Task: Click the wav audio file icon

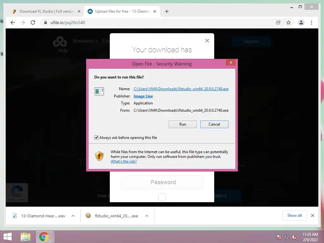Action: pyautogui.click(x=15, y=216)
